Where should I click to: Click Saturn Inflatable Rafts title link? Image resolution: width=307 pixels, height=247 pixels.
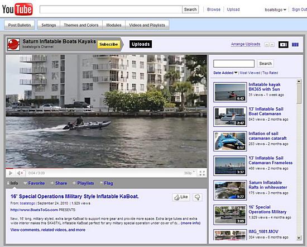pos(268,185)
